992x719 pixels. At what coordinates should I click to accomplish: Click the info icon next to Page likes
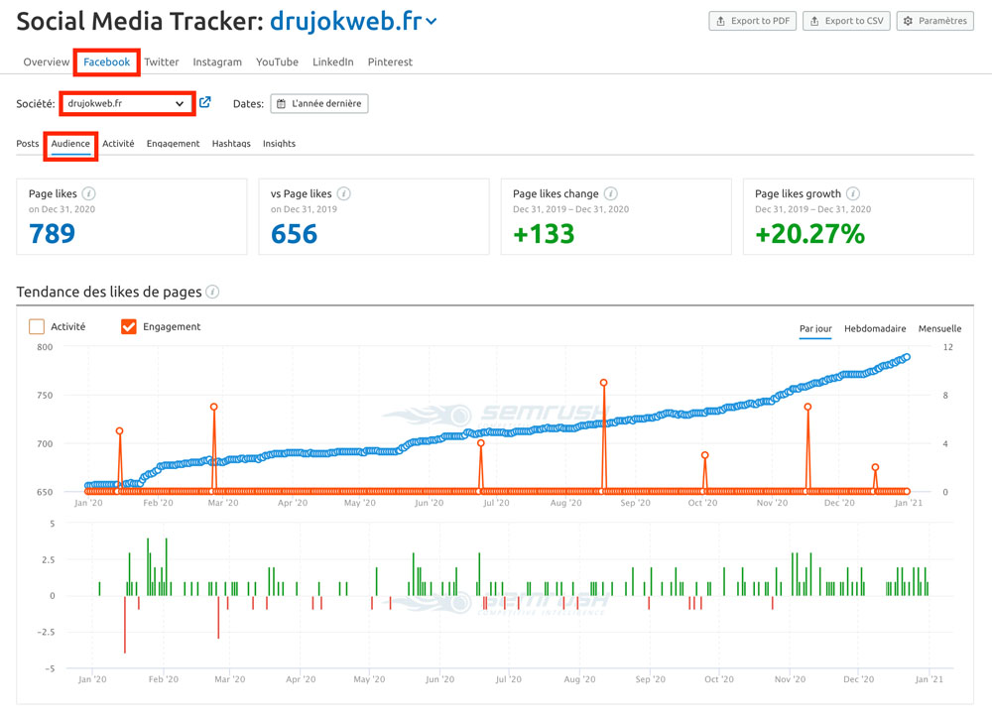click(x=89, y=193)
